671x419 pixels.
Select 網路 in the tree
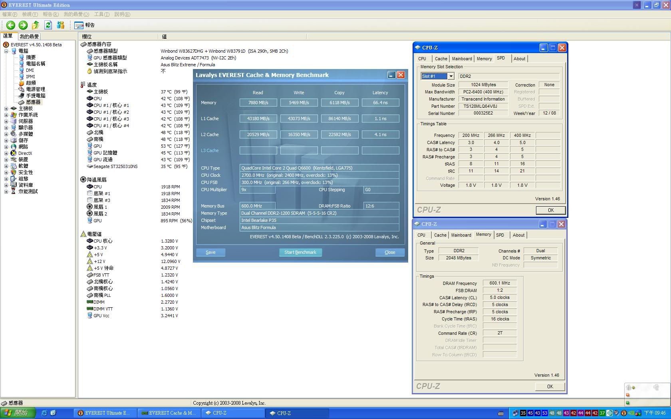23,147
